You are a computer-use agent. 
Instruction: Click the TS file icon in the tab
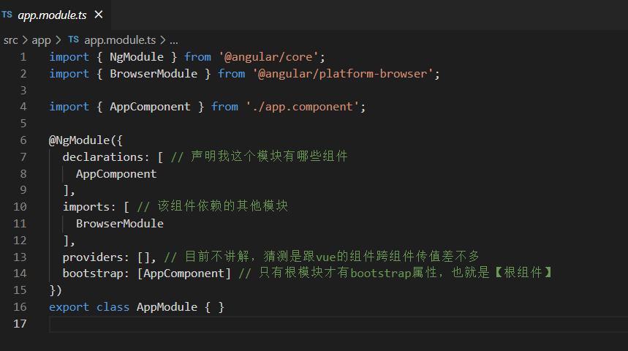click(x=7, y=15)
